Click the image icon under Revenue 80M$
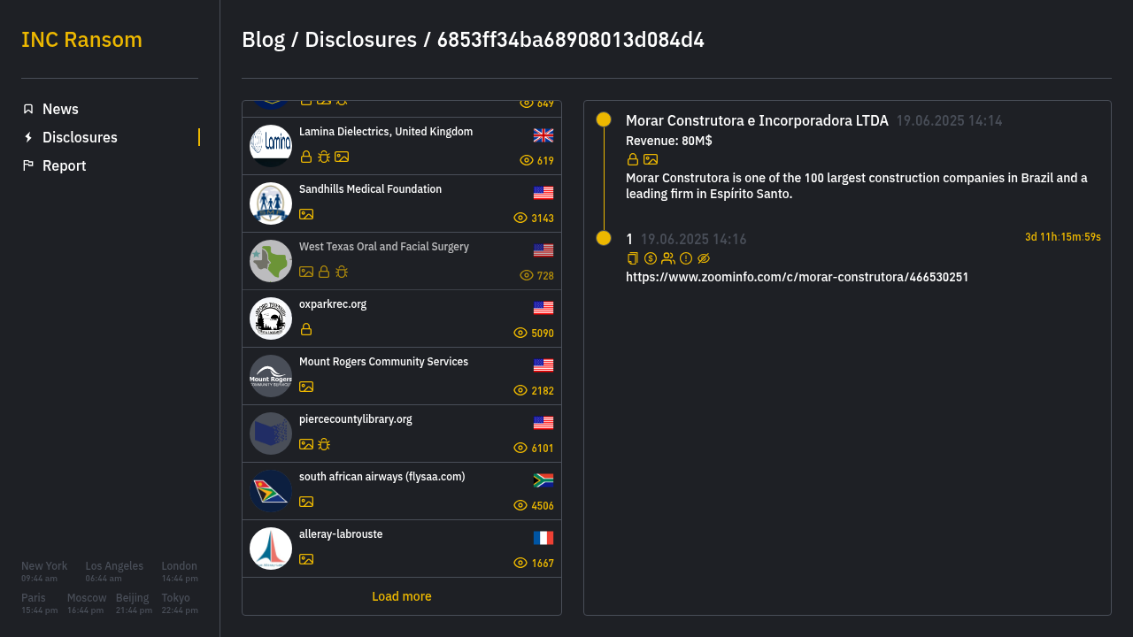The width and height of the screenshot is (1133, 637). 651,159
